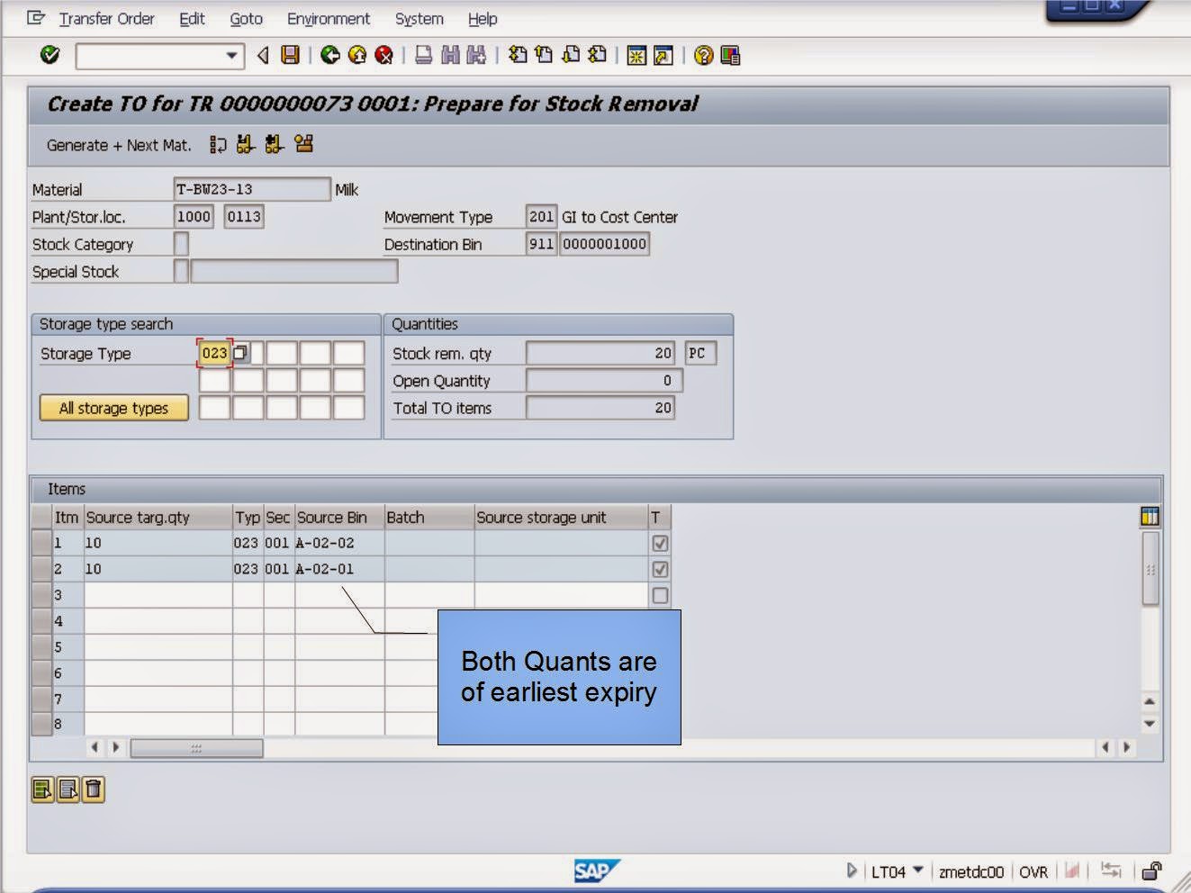The width and height of the screenshot is (1191, 893).
Task: Open the command field dropdown
Action: coord(232,55)
